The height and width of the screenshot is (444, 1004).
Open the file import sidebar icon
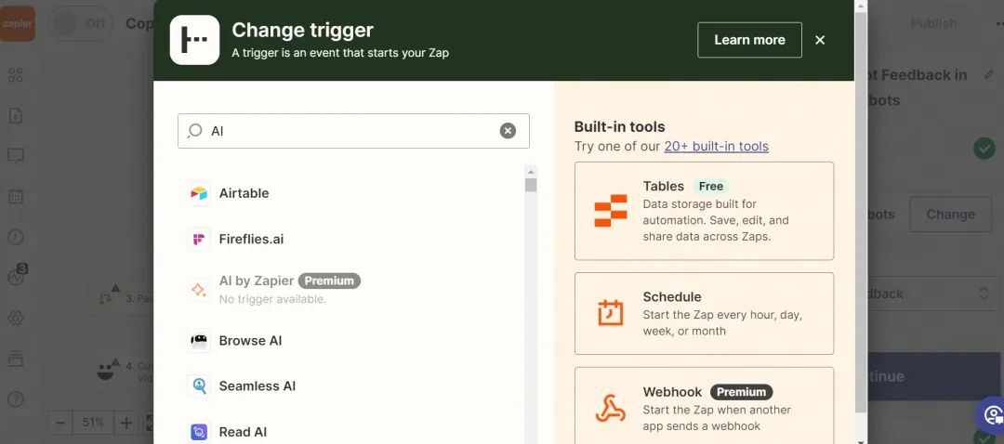pyautogui.click(x=16, y=116)
